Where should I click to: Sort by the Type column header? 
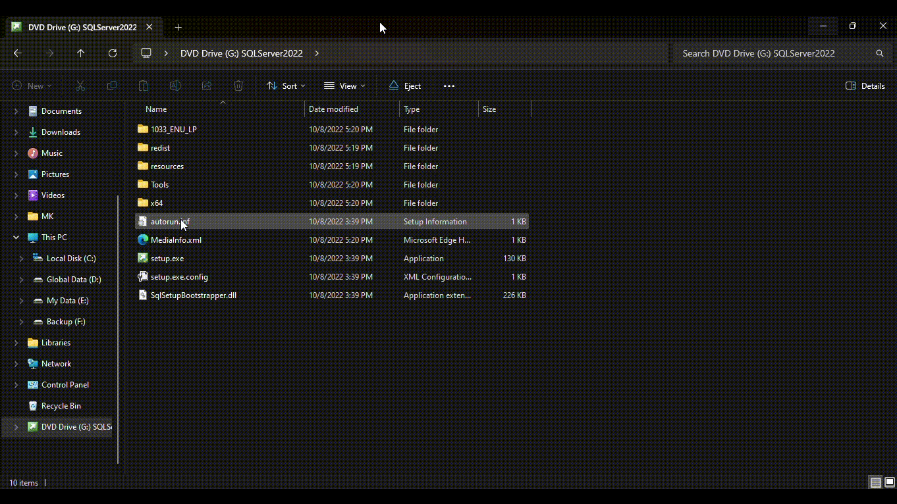439,109
